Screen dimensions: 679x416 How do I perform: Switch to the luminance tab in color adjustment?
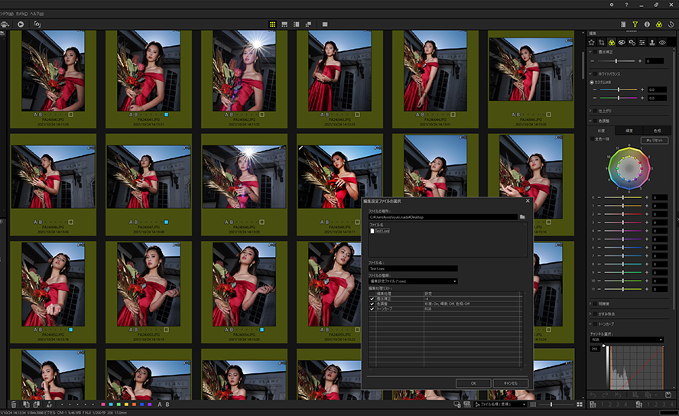pyautogui.click(x=629, y=131)
